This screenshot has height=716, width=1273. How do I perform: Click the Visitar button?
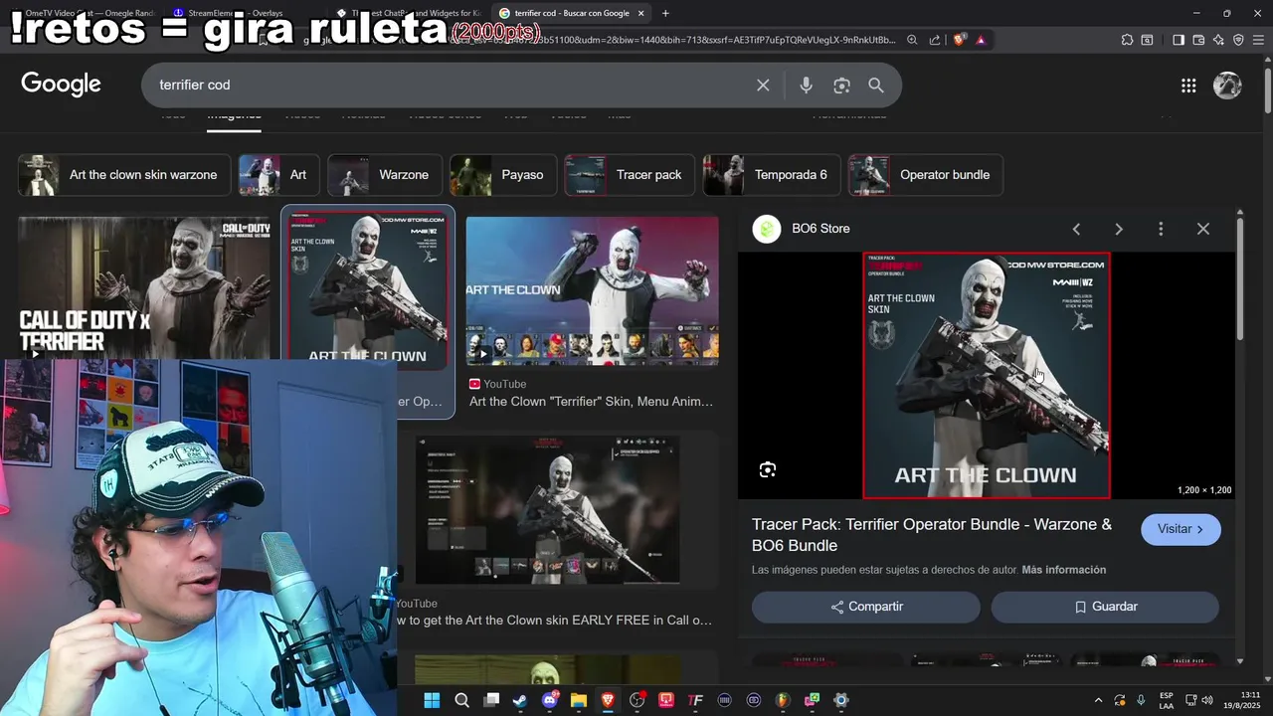click(x=1181, y=529)
